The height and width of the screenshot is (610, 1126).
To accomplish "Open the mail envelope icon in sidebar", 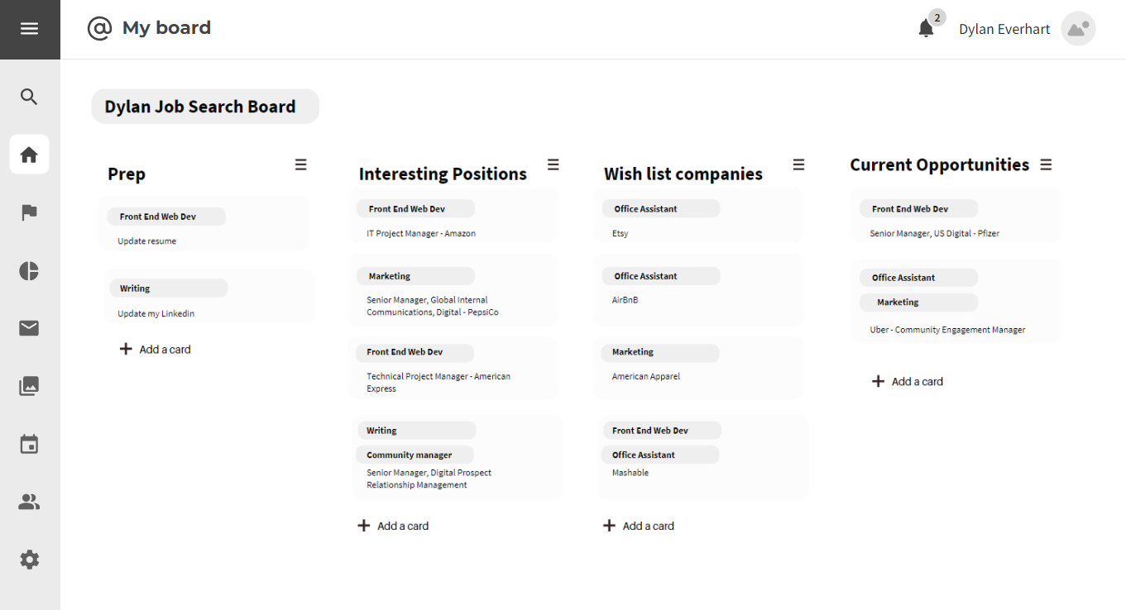I will pyautogui.click(x=29, y=328).
